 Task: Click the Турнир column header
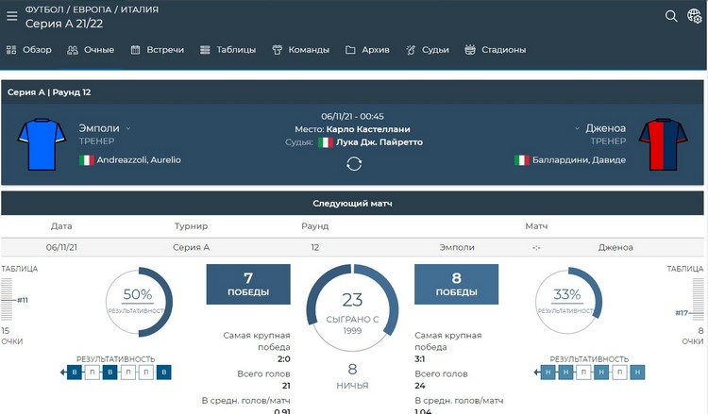(191, 226)
